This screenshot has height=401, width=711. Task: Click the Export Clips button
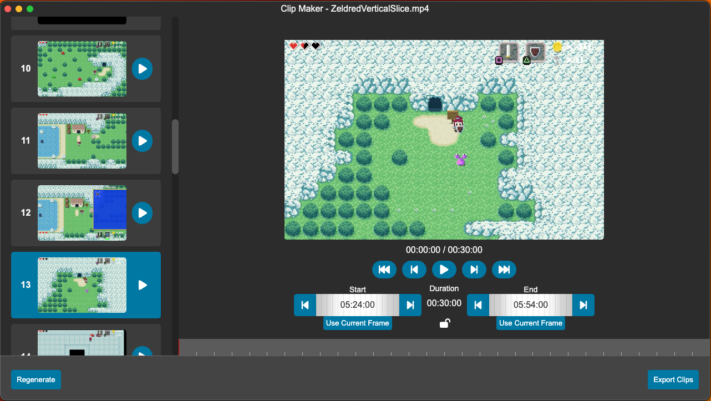[x=673, y=379]
